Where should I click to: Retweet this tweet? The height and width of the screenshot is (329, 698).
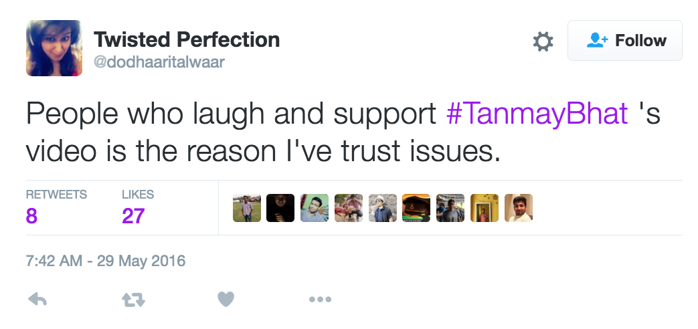tap(133, 300)
